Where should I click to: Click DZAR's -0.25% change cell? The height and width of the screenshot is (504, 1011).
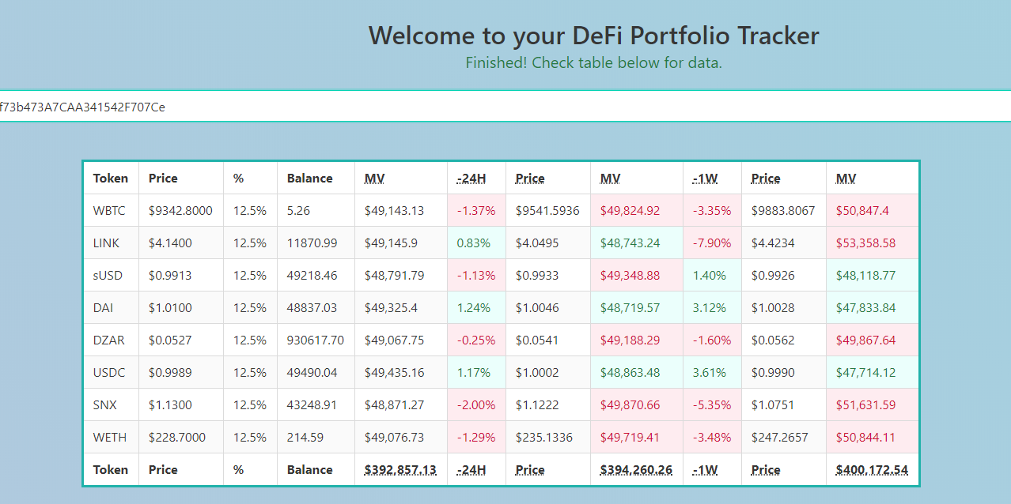point(476,340)
